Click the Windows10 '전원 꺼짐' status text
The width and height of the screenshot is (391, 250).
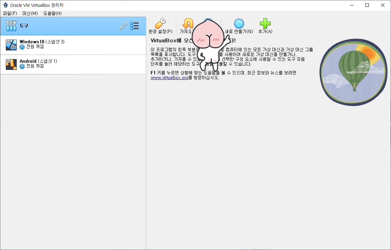(x=35, y=47)
